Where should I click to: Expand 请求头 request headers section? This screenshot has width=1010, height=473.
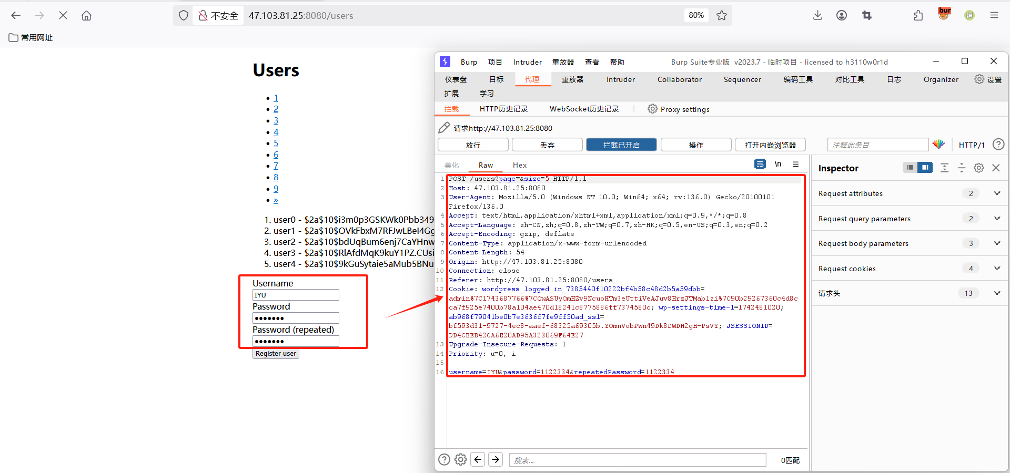coord(909,293)
